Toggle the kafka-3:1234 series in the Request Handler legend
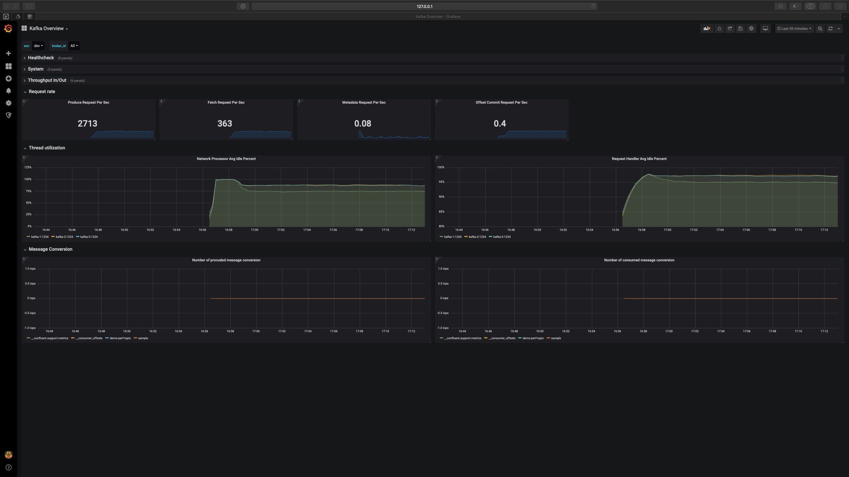Screen dimensions: 849x477 click(x=501, y=237)
